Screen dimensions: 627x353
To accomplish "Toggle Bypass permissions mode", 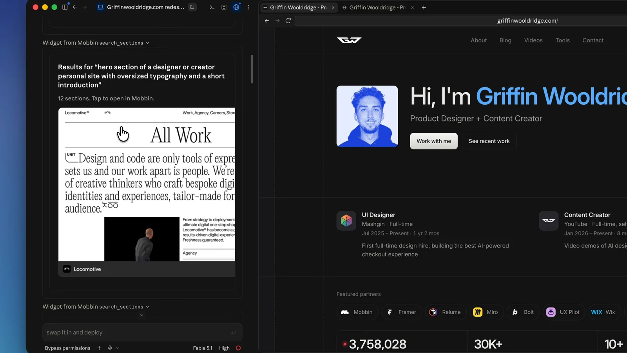I will pyautogui.click(x=67, y=348).
